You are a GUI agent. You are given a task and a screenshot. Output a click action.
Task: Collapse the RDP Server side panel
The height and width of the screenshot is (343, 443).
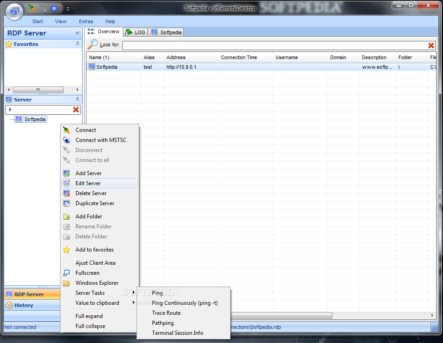77,33
